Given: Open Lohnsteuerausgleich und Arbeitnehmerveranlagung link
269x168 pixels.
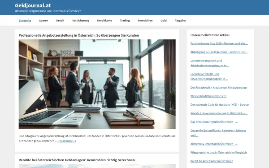Looking at the screenshot, I should 210,63.
